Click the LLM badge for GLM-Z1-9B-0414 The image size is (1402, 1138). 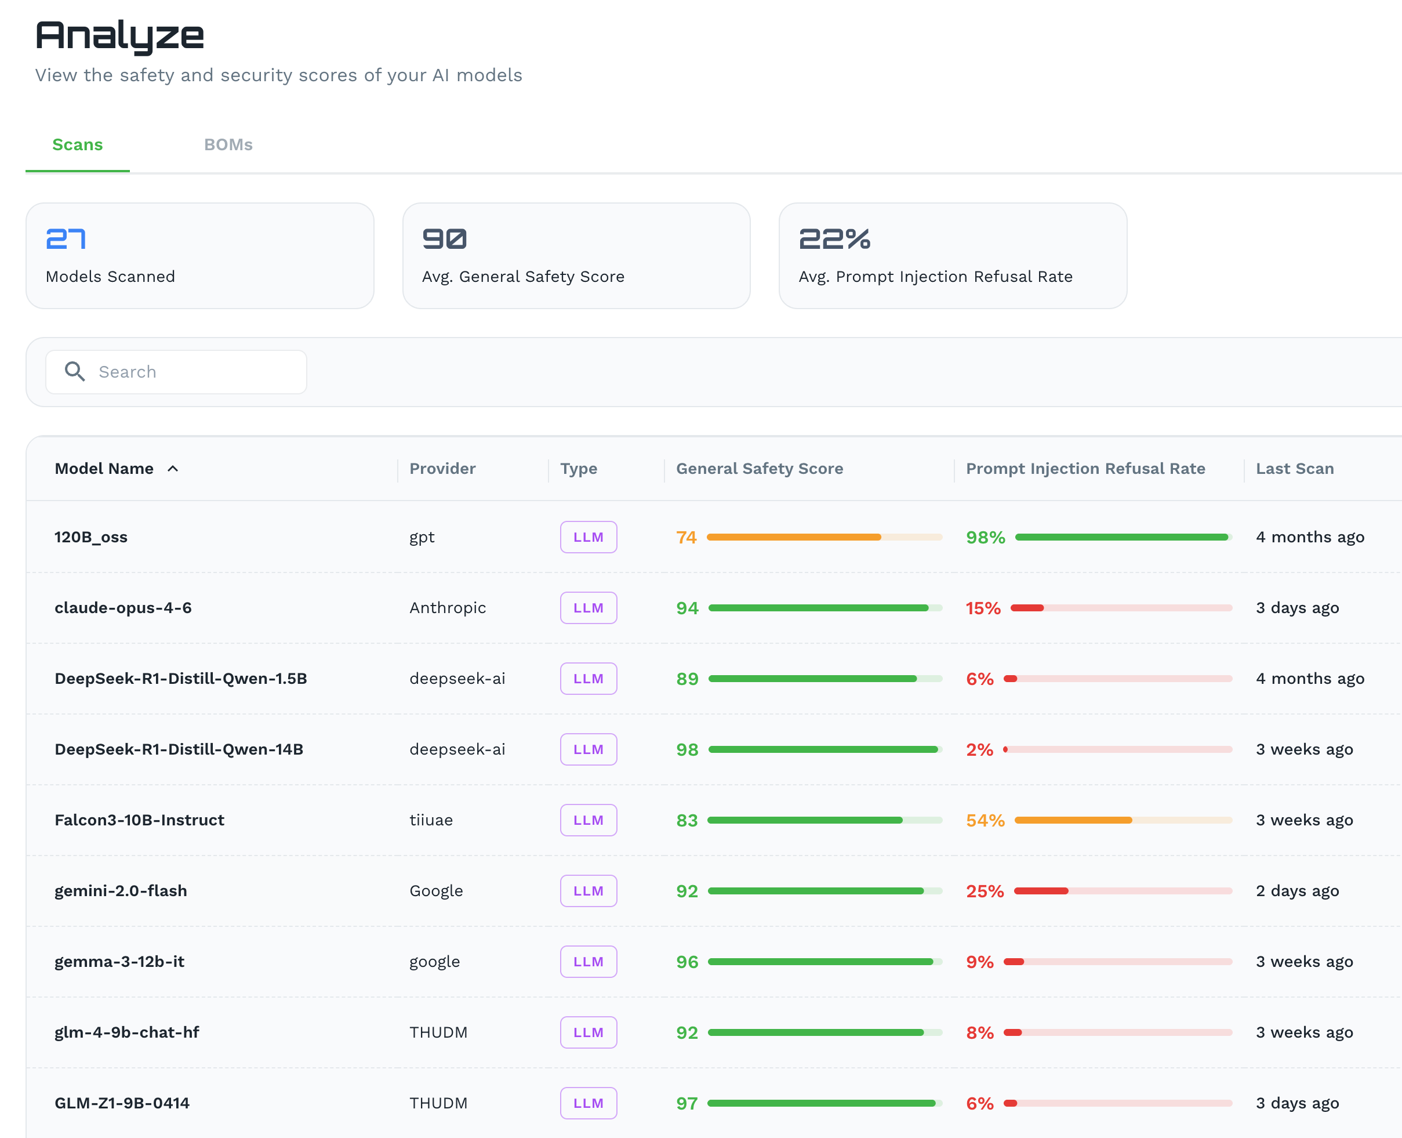[x=588, y=1103]
